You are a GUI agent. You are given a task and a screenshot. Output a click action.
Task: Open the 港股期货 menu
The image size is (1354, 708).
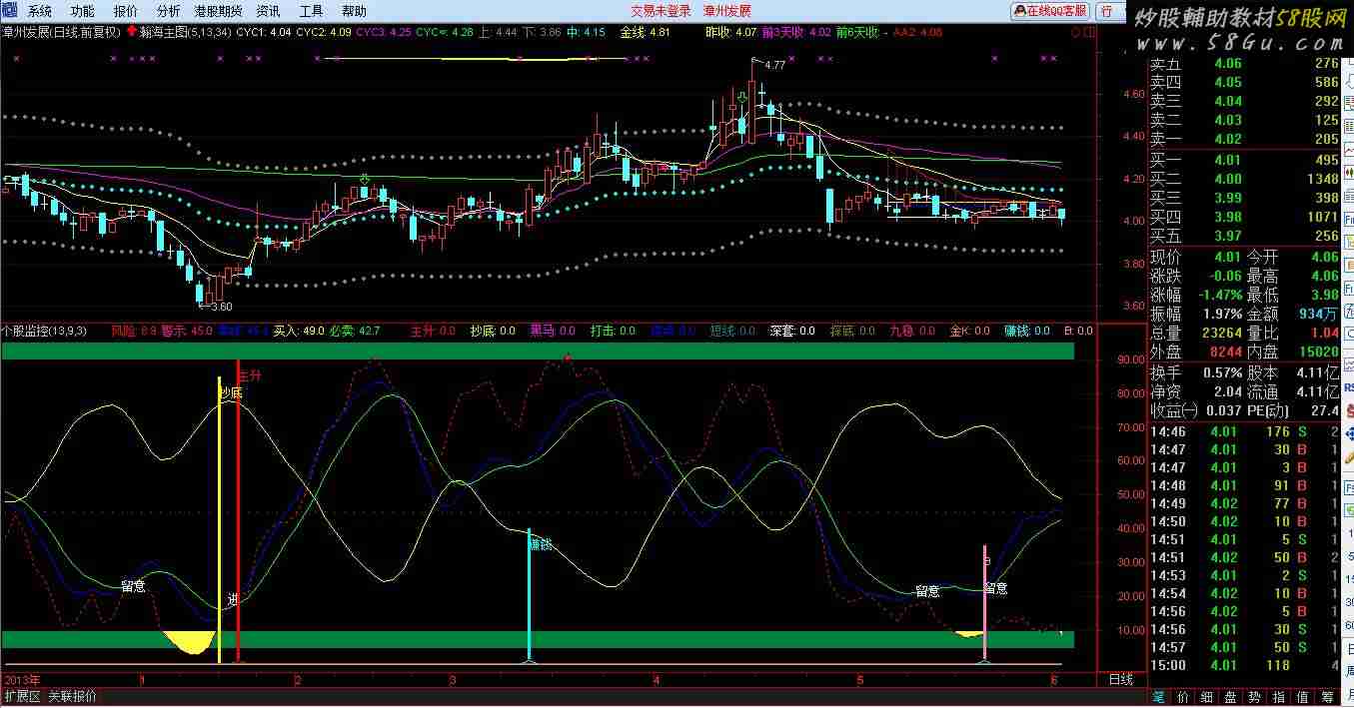pyautogui.click(x=218, y=12)
